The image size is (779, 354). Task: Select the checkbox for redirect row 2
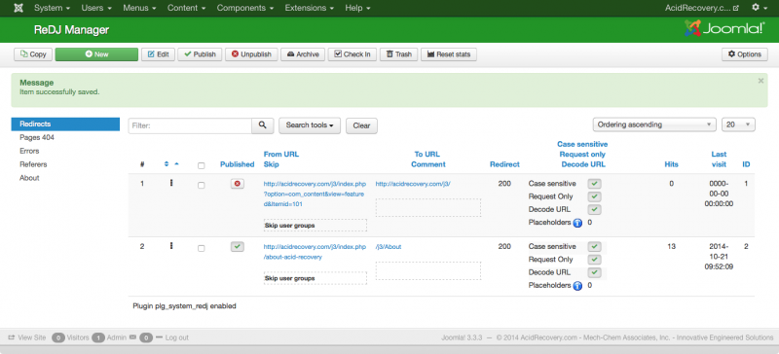pyautogui.click(x=202, y=248)
